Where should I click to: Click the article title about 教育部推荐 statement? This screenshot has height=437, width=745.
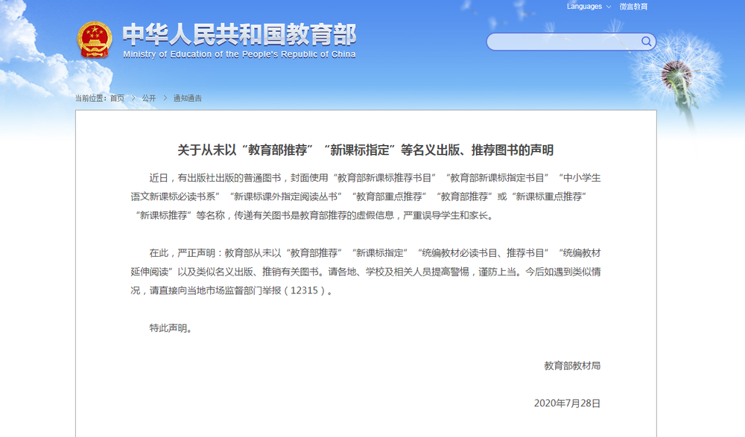point(365,150)
